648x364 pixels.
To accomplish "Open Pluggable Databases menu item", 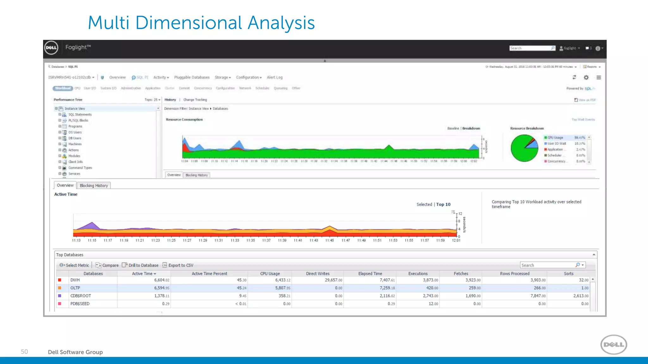I will [192, 77].
